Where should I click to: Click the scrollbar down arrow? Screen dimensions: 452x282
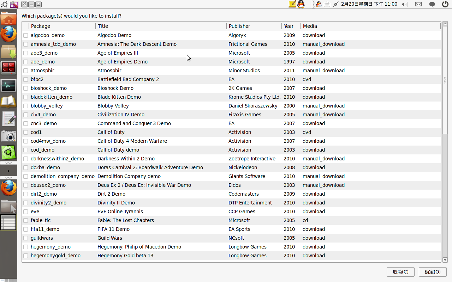pyautogui.click(x=445, y=260)
